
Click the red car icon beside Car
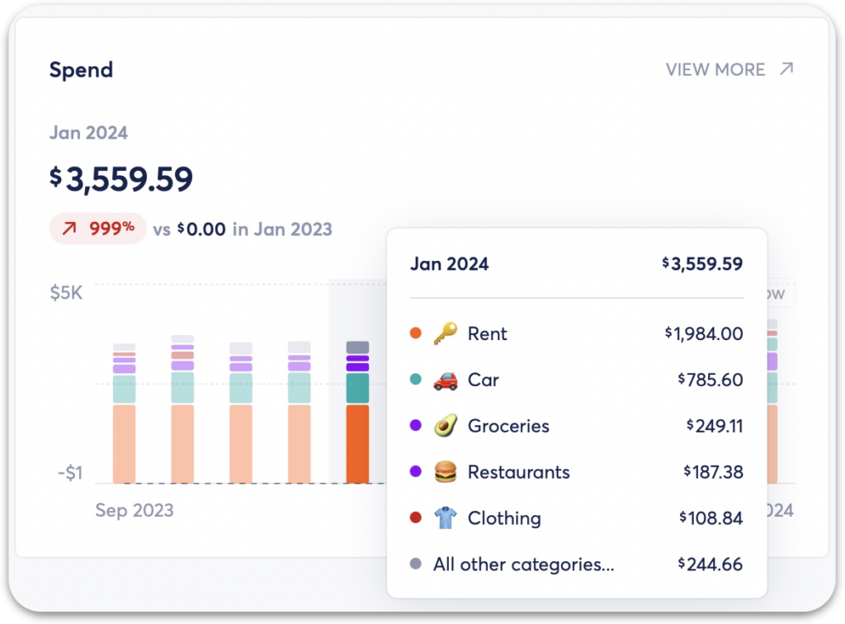coord(446,380)
